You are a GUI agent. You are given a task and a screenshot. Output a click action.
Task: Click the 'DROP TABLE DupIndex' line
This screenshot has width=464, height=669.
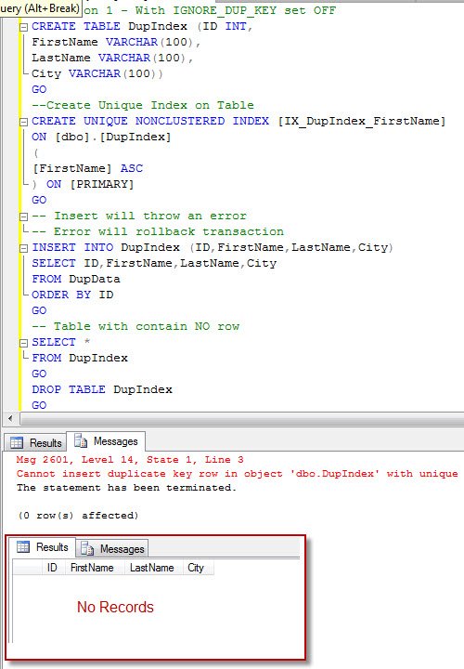click(x=102, y=389)
